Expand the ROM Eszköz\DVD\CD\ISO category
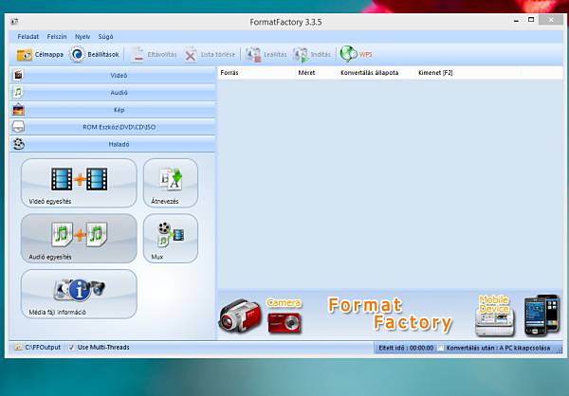The image size is (569, 396). [x=113, y=127]
